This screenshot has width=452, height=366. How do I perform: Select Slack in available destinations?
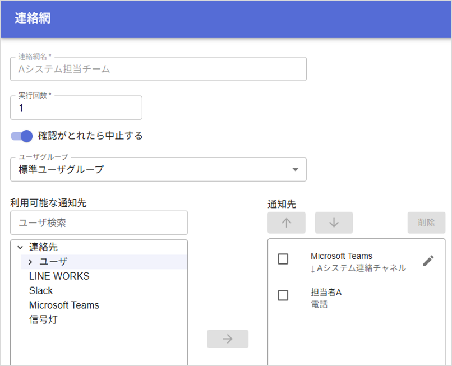[40, 290]
